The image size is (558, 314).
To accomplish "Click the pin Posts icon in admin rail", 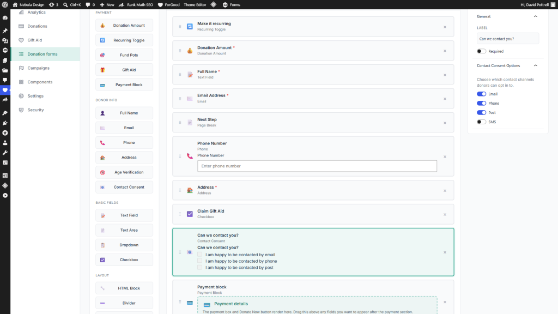I will click(5, 31).
